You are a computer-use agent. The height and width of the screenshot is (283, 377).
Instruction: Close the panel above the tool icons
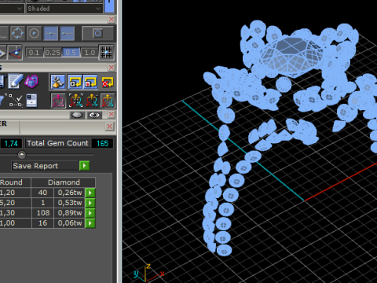pos(112,68)
